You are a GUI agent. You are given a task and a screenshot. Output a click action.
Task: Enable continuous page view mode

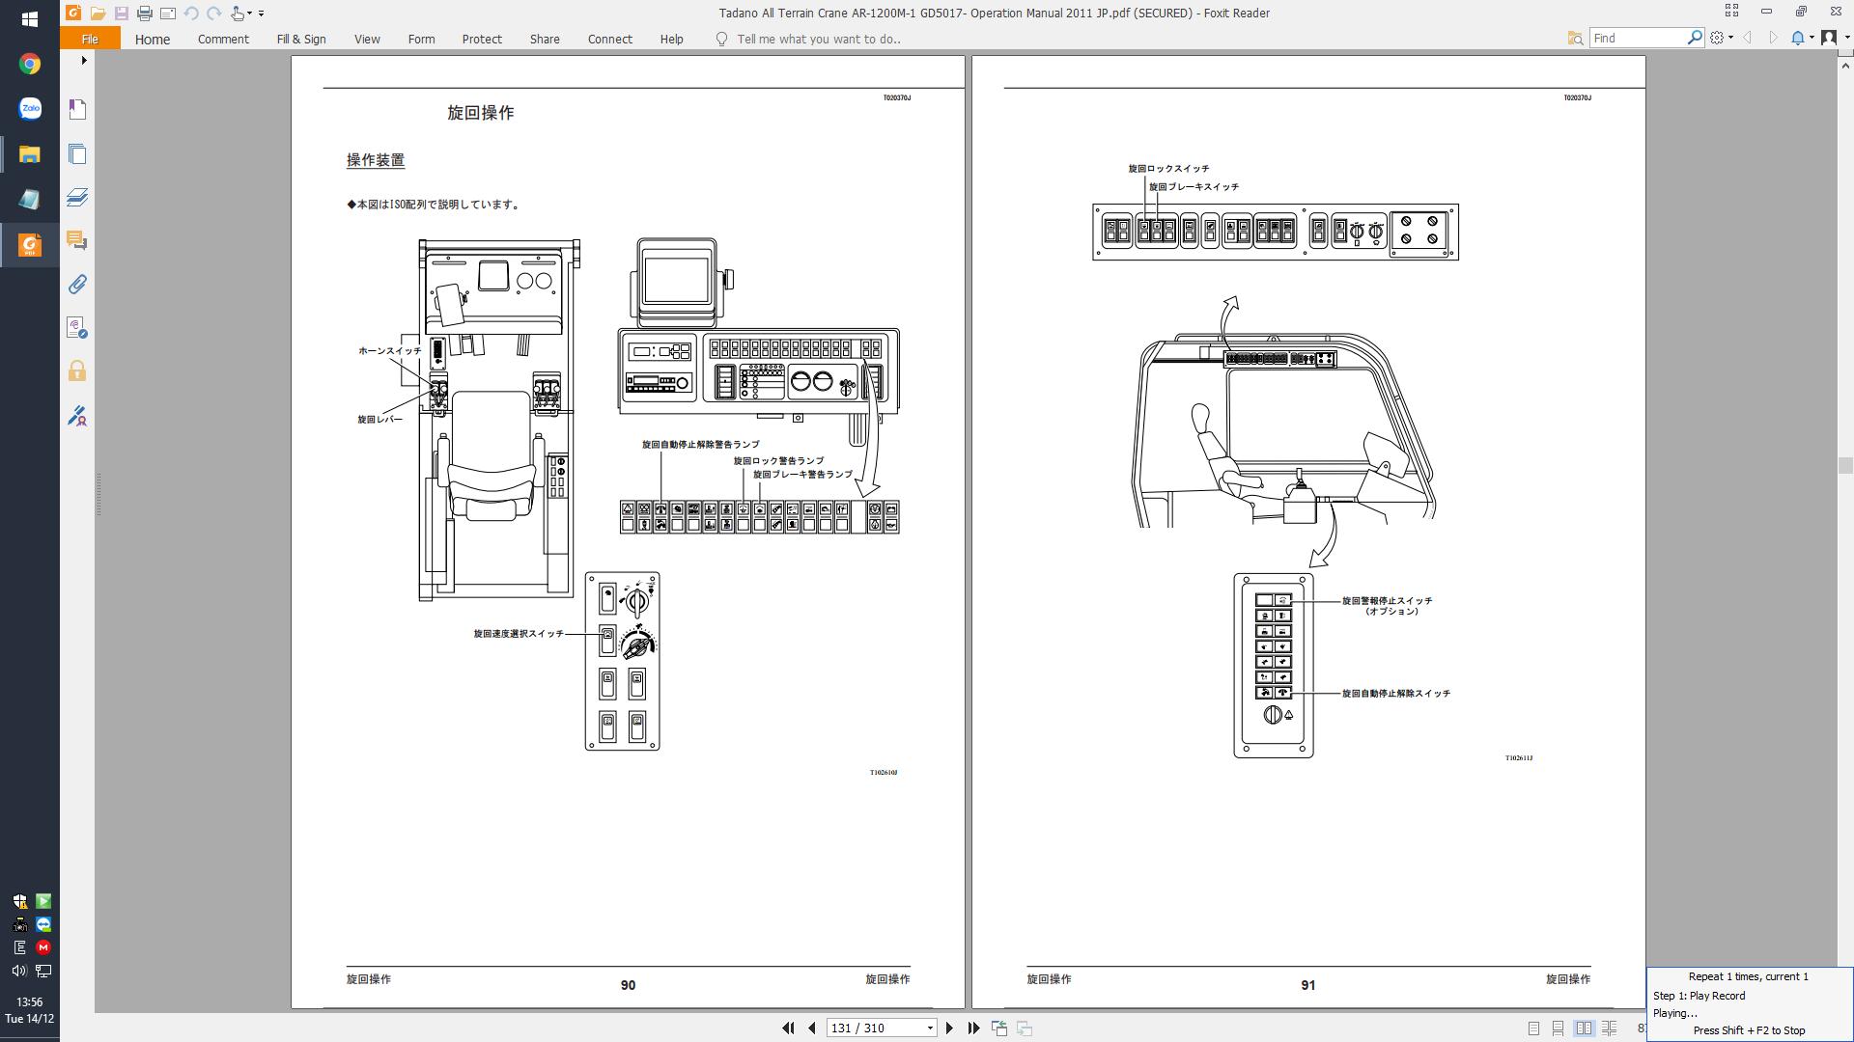(x=1558, y=1028)
